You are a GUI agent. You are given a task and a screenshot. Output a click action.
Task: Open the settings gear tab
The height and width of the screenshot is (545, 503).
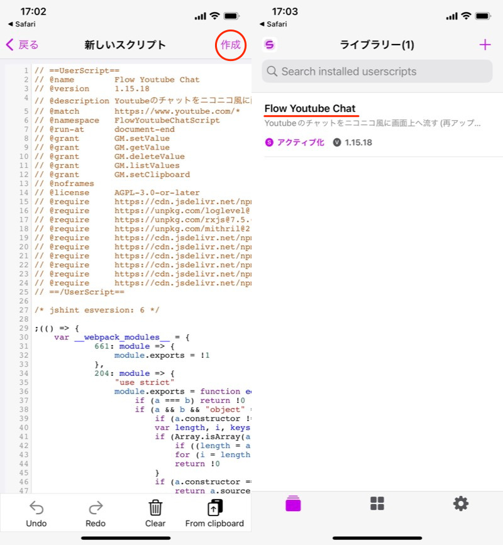click(x=461, y=504)
